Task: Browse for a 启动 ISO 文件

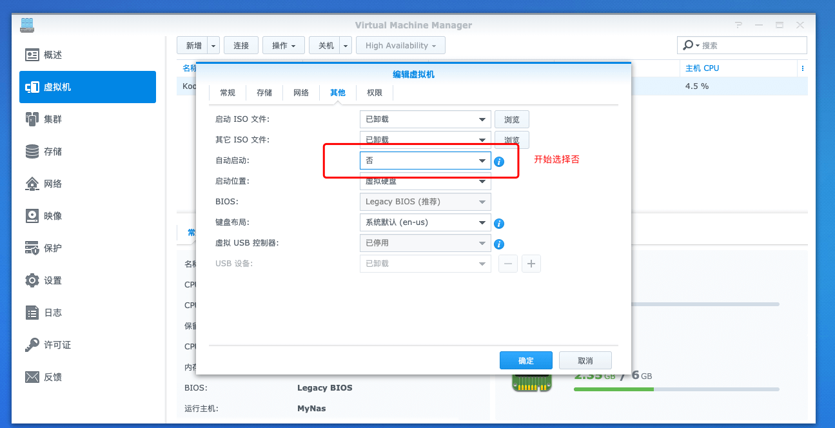Action: 511,119
